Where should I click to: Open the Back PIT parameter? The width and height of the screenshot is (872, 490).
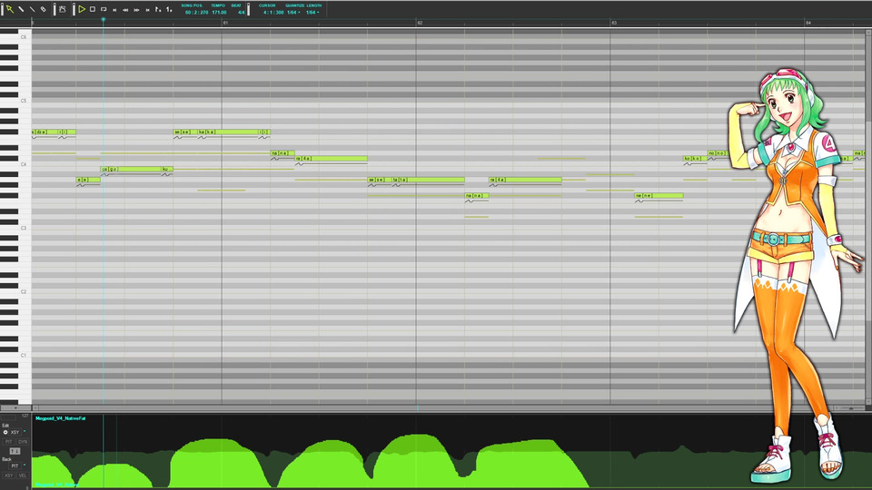pos(15,465)
